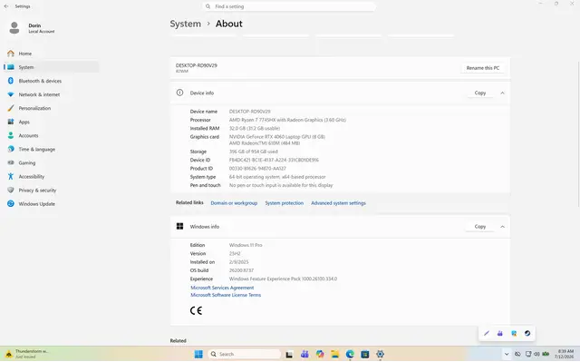Launch Microsoft Edge from taskbar

[350, 354]
